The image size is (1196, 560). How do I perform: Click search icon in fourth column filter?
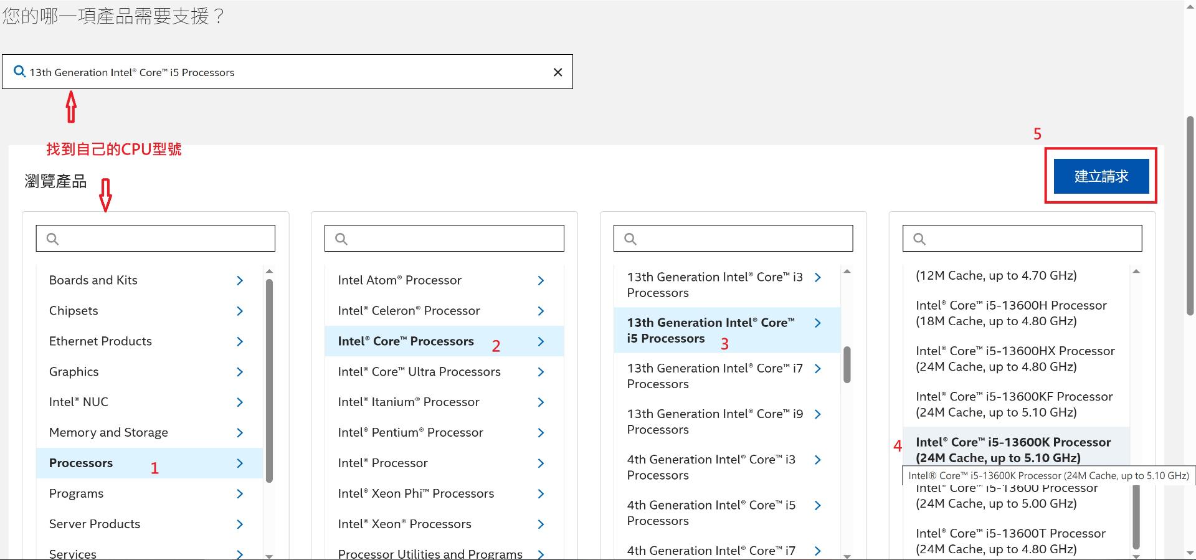(919, 239)
